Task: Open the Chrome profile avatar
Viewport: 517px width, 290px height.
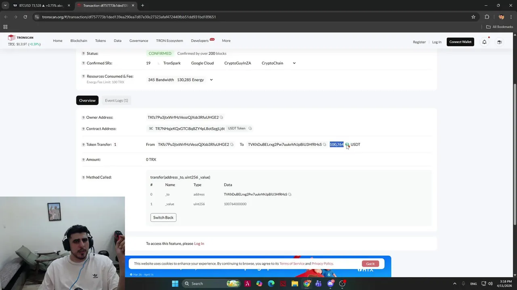Action: [x=501, y=17]
